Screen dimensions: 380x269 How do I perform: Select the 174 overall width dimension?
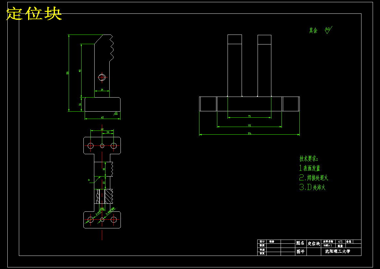(249, 133)
